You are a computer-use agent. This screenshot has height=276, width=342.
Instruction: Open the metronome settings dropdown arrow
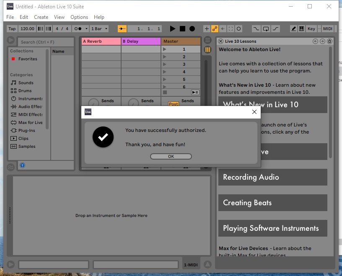coord(86,29)
